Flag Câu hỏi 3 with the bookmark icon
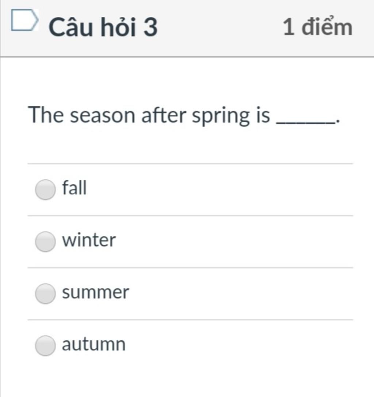 tap(25, 20)
